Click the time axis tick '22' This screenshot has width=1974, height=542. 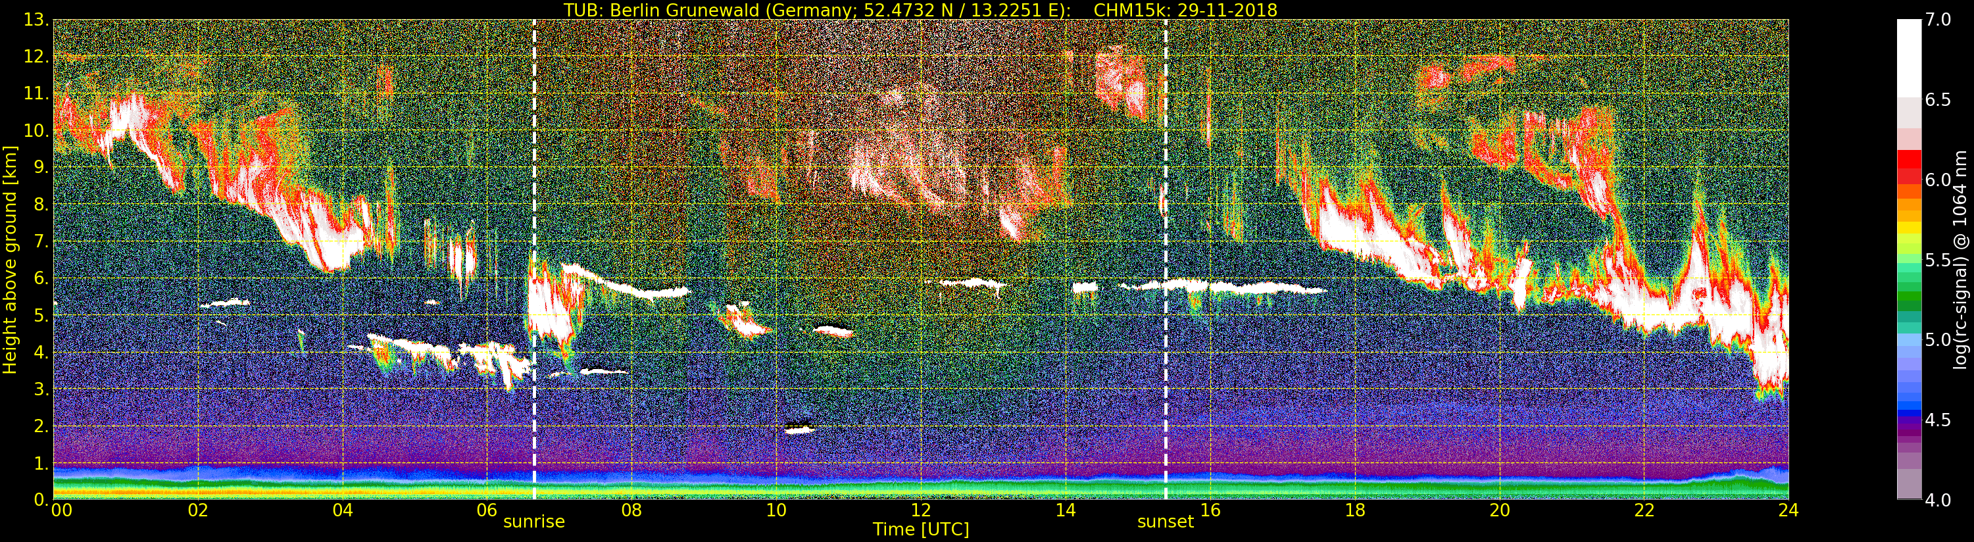pyautogui.click(x=1644, y=510)
